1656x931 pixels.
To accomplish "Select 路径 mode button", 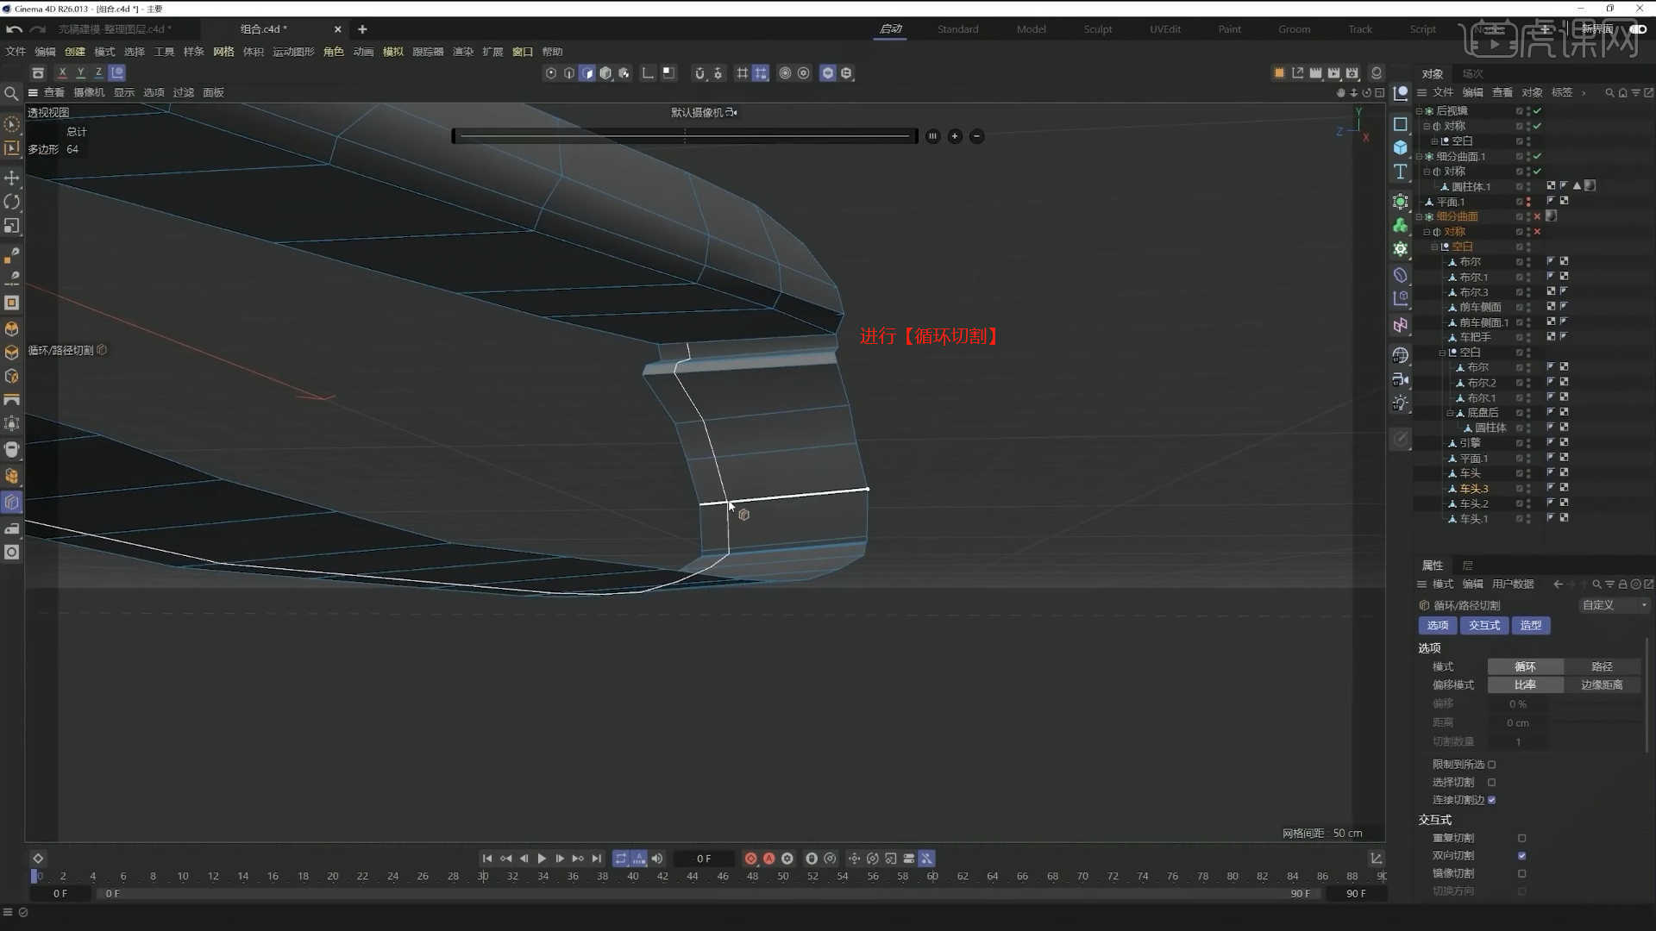I will point(1602,666).
